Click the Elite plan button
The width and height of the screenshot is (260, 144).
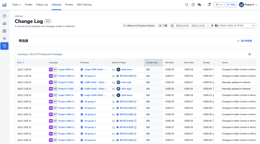click(x=231, y=5)
